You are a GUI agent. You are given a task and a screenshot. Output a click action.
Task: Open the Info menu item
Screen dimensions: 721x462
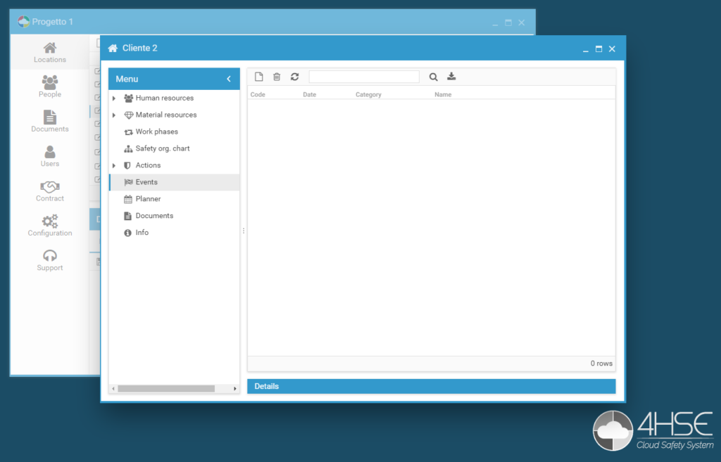click(142, 232)
